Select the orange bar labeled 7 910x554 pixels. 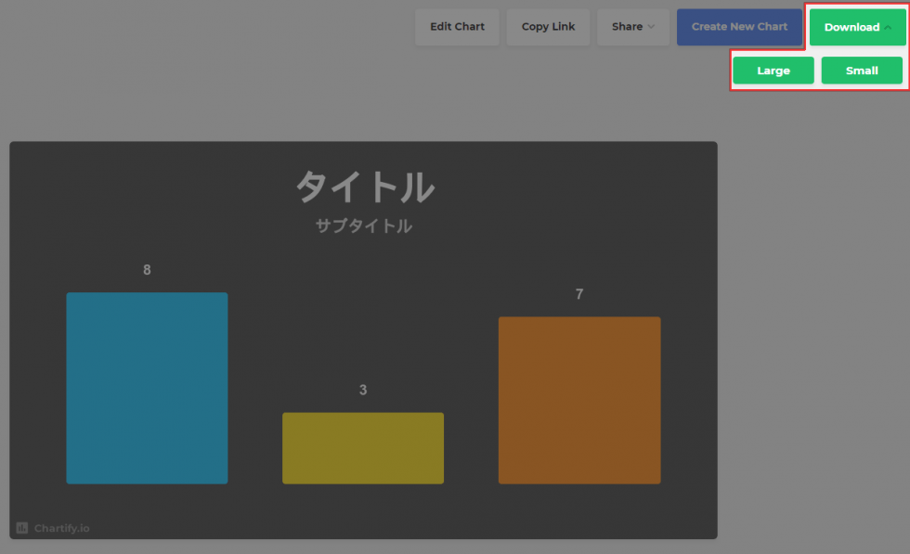point(579,399)
